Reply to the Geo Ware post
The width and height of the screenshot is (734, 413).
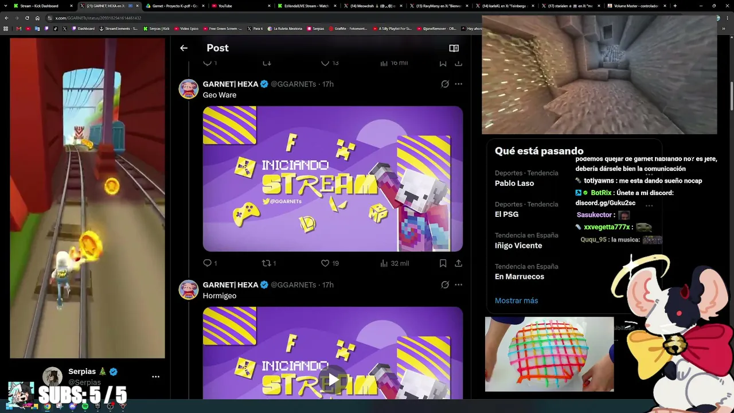[210, 263]
